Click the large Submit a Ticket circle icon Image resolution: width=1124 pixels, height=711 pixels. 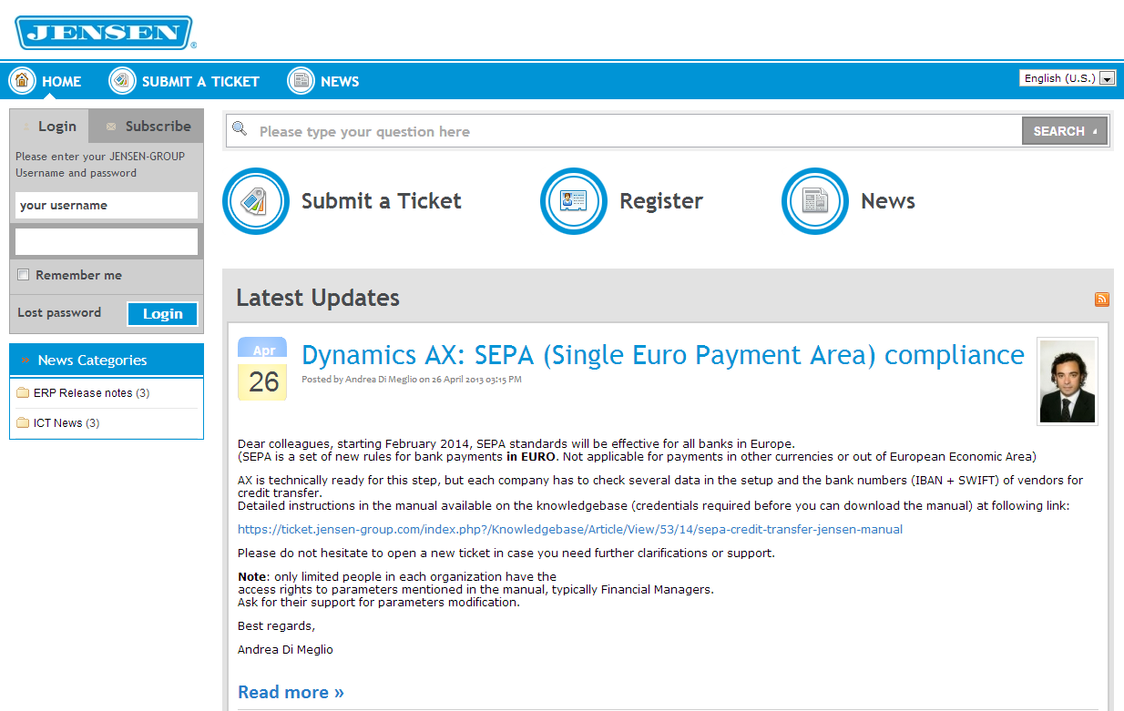[x=256, y=201]
